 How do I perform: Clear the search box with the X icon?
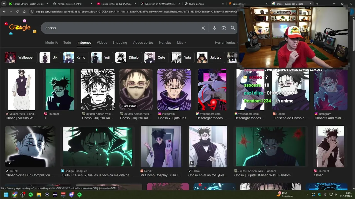click(x=203, y=28)
